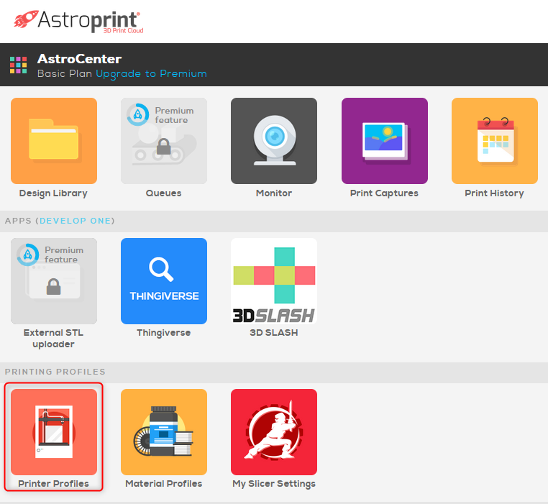This screenshot has width=548, height=504.
Task: Click the My Slicer Settings label
Action: pyautogui.click(x=274, y=484)
